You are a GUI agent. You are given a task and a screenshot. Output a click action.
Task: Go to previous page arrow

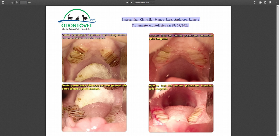(x=12, y=2)
